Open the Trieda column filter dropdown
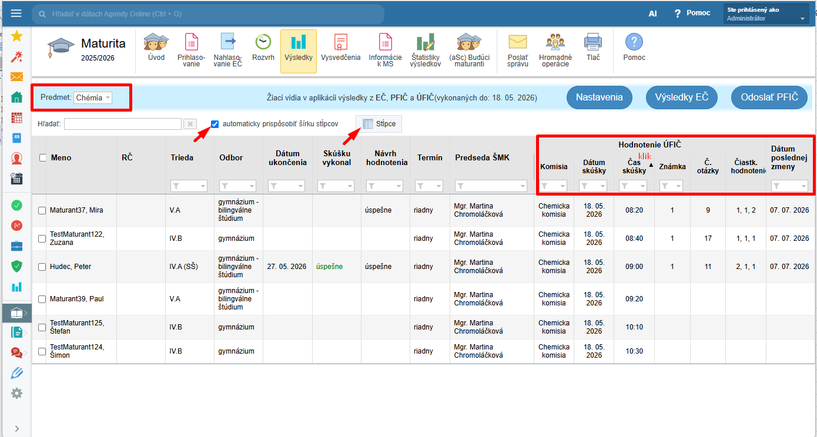This screenshot has width=817, height=437. click(x=189, y=186)
